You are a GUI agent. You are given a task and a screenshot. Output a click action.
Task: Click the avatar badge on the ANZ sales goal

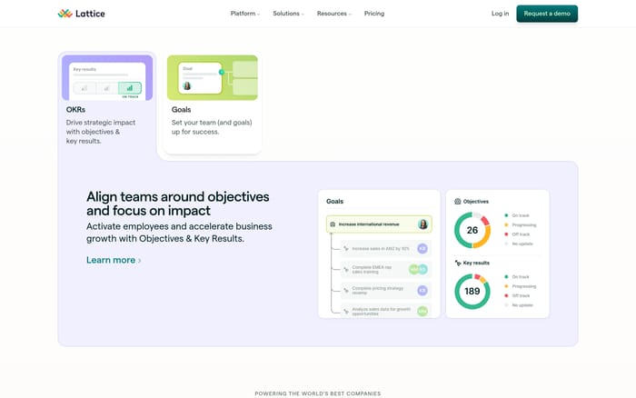tap(422, 248)
